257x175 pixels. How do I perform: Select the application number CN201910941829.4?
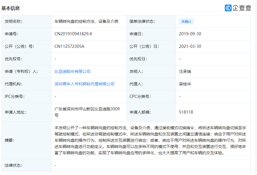click(73, 34)
